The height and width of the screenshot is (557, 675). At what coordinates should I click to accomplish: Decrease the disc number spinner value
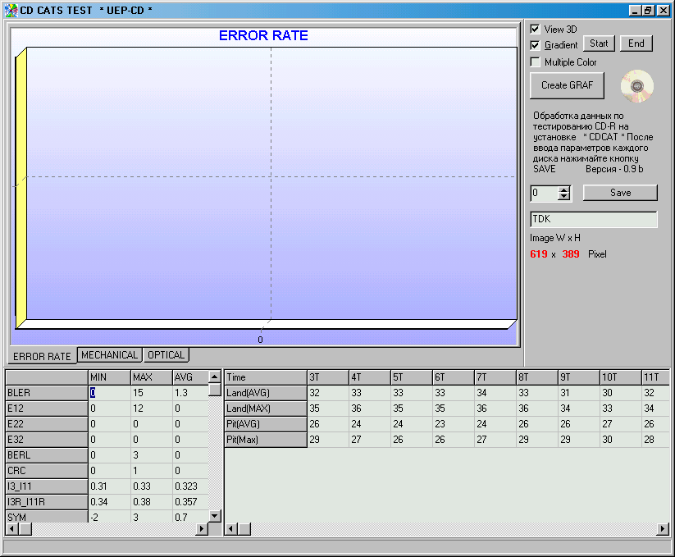click(x=563, y=196)
